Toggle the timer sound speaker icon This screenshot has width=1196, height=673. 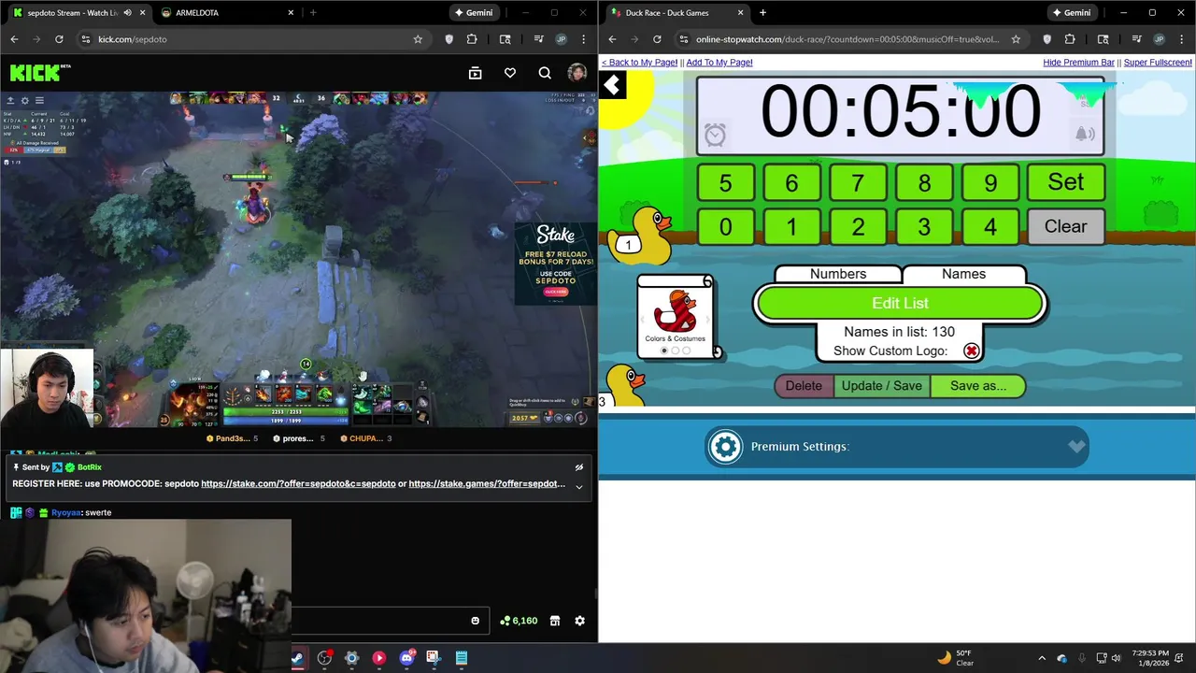(x=1084, y=135)
